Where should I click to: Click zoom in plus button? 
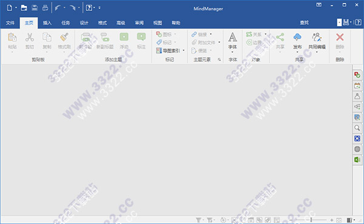(x=332, y=220)
